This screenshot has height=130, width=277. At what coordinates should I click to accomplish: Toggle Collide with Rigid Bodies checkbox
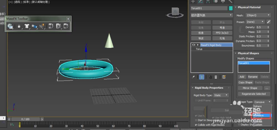point(196,125)
